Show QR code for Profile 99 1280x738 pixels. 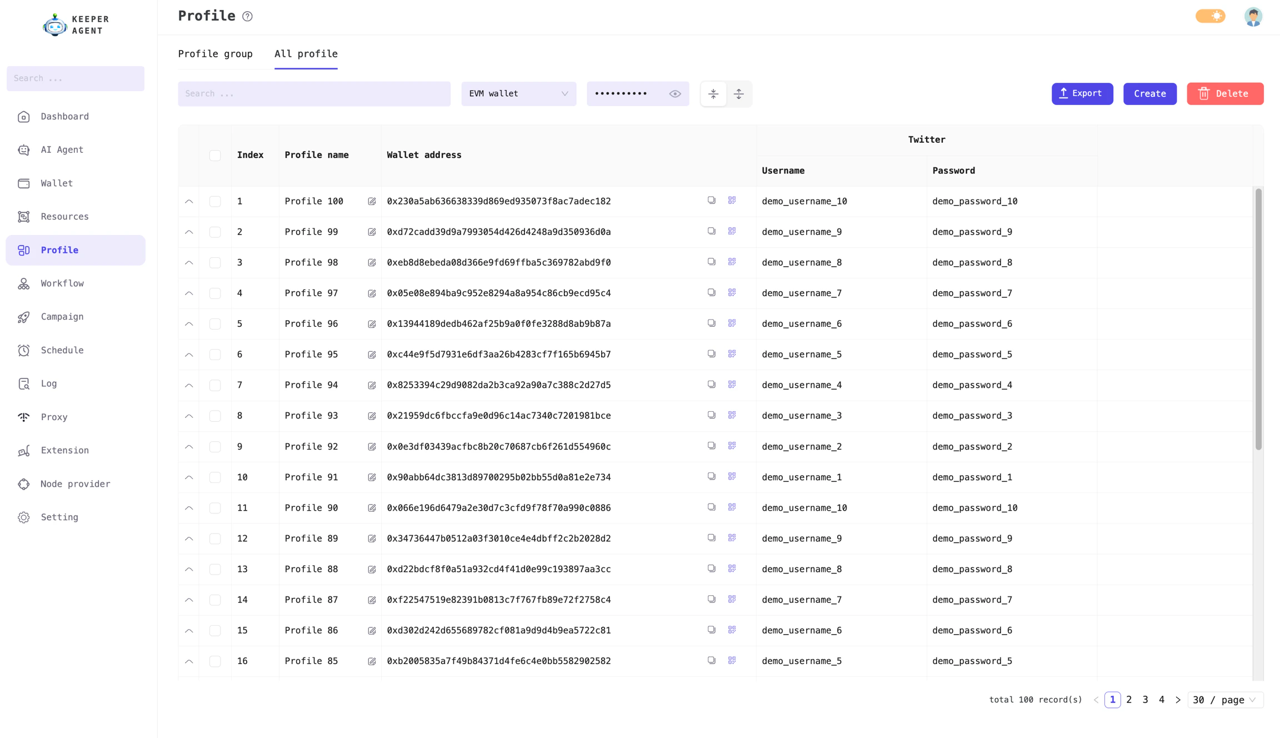pyautogui.click(x=732, y=231)
